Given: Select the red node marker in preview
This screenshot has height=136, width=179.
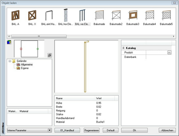Looking at the screenshot, I should [21, 49].
